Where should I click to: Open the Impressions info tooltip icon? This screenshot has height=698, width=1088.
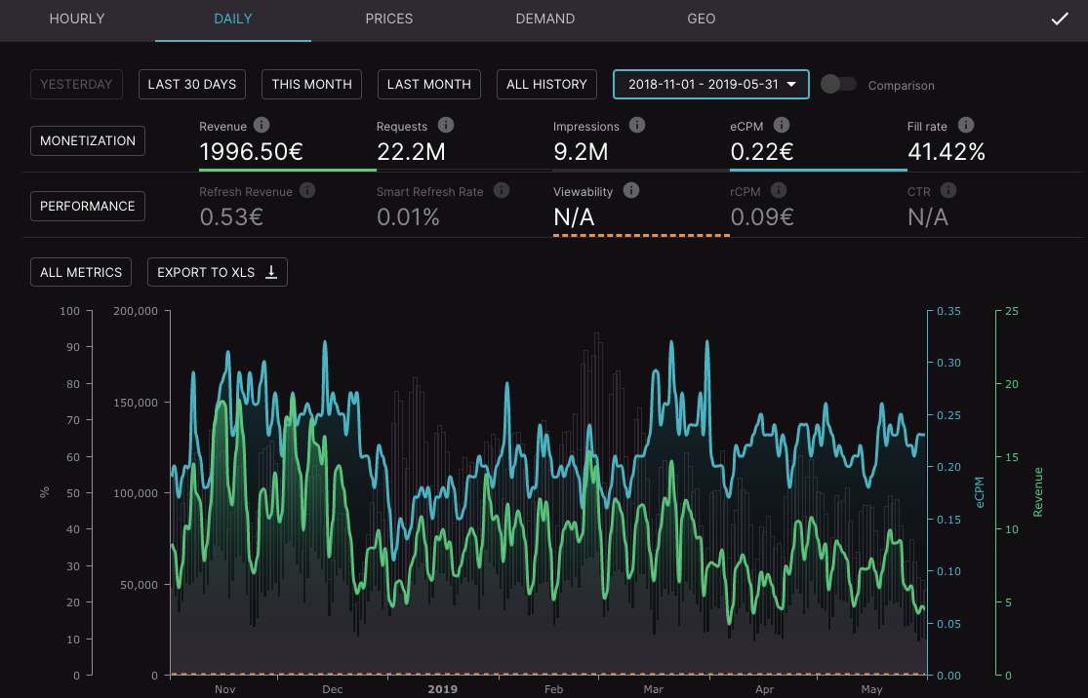click(x=637, y=126)
